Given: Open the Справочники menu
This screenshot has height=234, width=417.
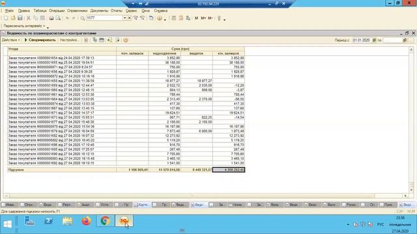Looking at the screenshot, I should point(77,10).
